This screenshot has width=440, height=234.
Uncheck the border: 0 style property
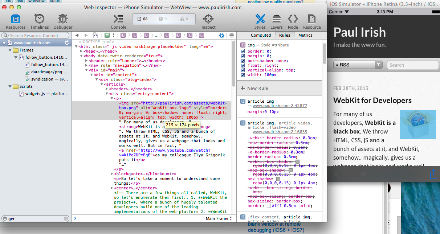pos(243,52)
